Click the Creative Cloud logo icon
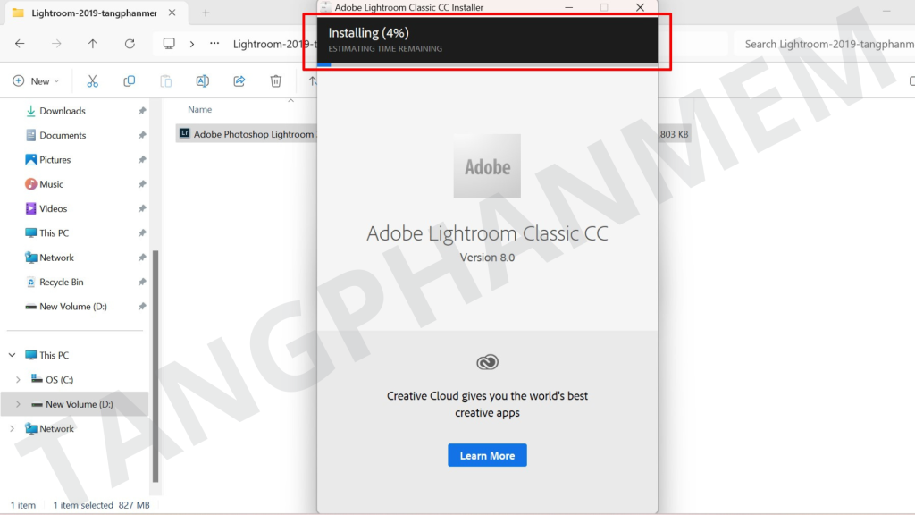The height and width of the screenshot is (515, 915). 487,362
